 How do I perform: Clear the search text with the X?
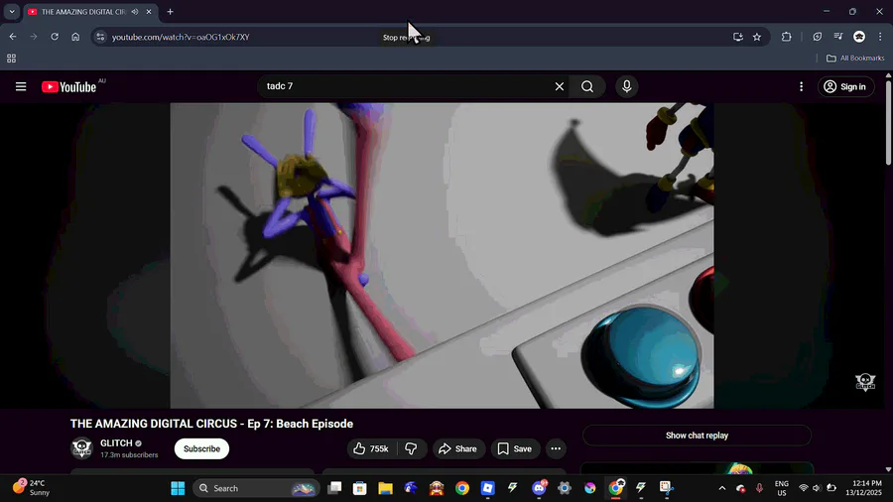coord(560,86)
